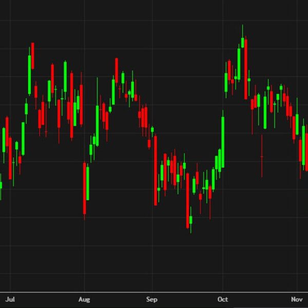Click the horizontal time axis line below chart
The height and width of the screenshot is (308, 308).
point(154,292)
